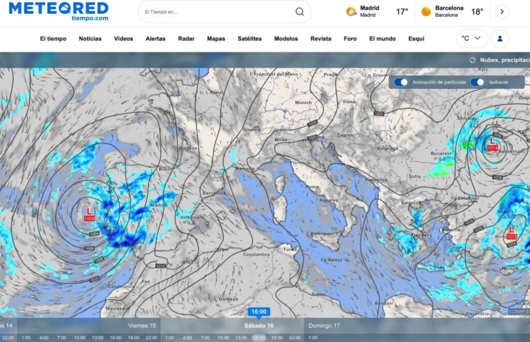This screenshot has width=530, height=342.
Task: Open the user account icon
Action: 500,38
